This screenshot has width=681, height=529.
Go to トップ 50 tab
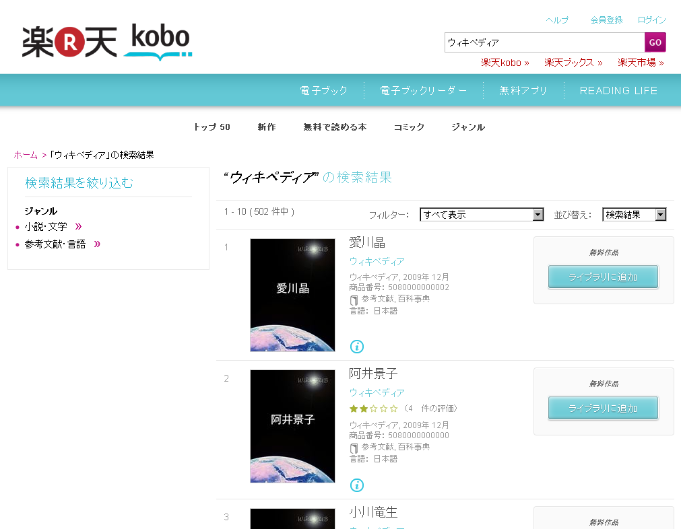pyautogui.click(x=212, y=127)
